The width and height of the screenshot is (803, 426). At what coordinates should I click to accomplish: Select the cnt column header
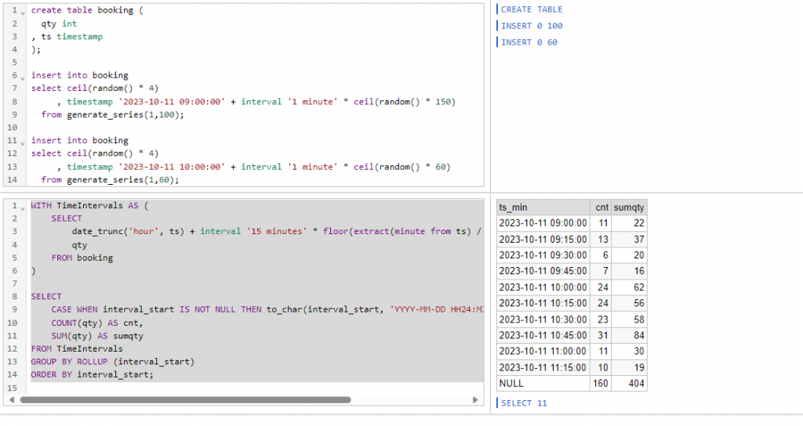pyautogui.click(x=600, y=207)
